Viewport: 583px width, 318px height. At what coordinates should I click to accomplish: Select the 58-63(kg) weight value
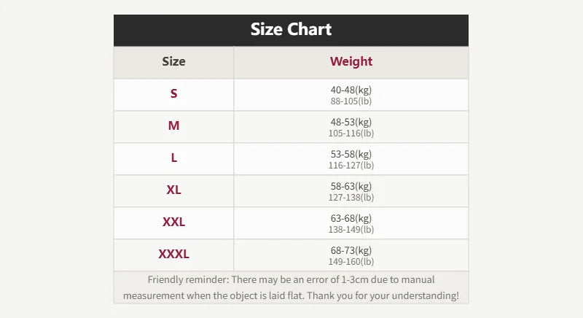351,186
